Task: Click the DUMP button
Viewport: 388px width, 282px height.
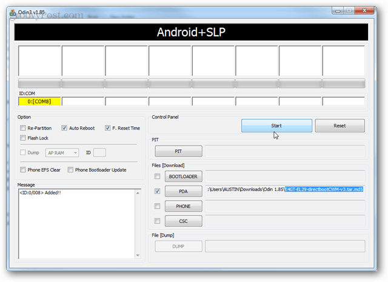Action: point(178,246)
